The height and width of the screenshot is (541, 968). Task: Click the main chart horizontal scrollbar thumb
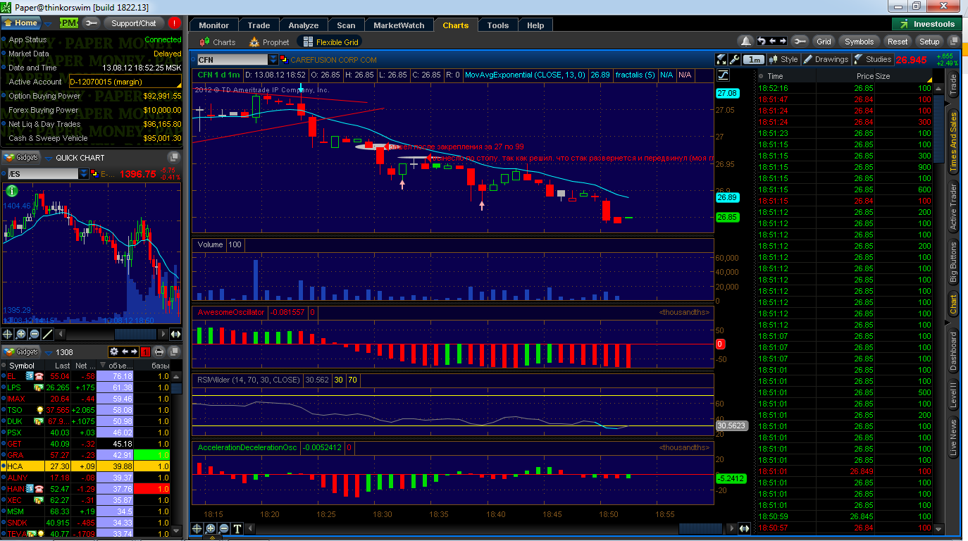[x=700, y=528]
